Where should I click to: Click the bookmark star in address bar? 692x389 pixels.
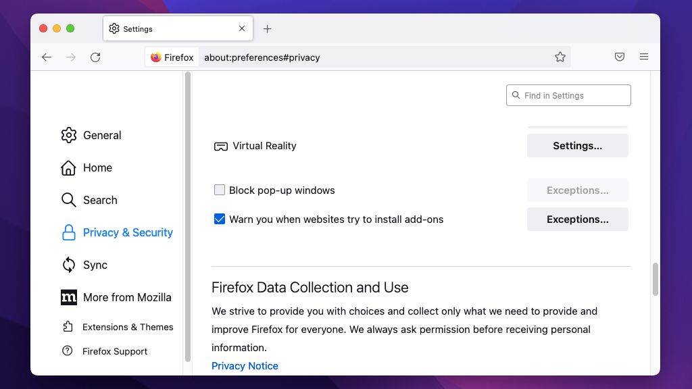[560, 57]
